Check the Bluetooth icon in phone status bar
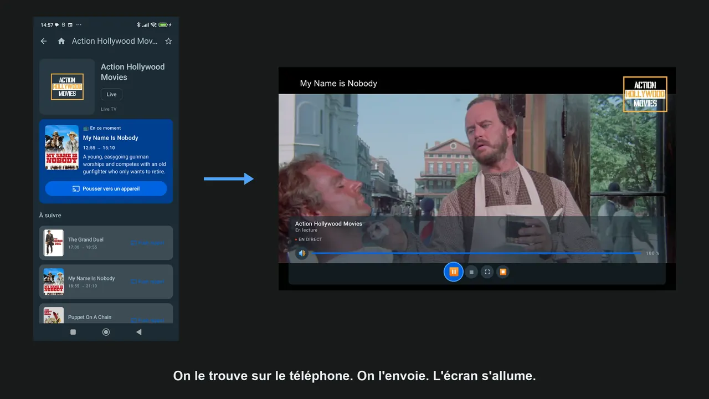Image resolution: width=709 pixels, height=399 pixels. pos(138,25)
